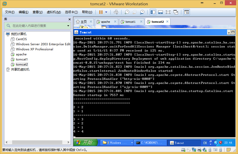Toggle the console view button

pos(187,12)
